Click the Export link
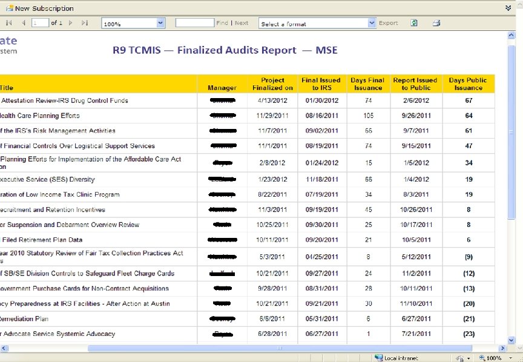 (388, 23)
